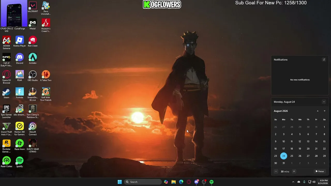Open Copilot from the taskbar
Image resolution: width=331 pixels, height=186 pixels.
166,182
